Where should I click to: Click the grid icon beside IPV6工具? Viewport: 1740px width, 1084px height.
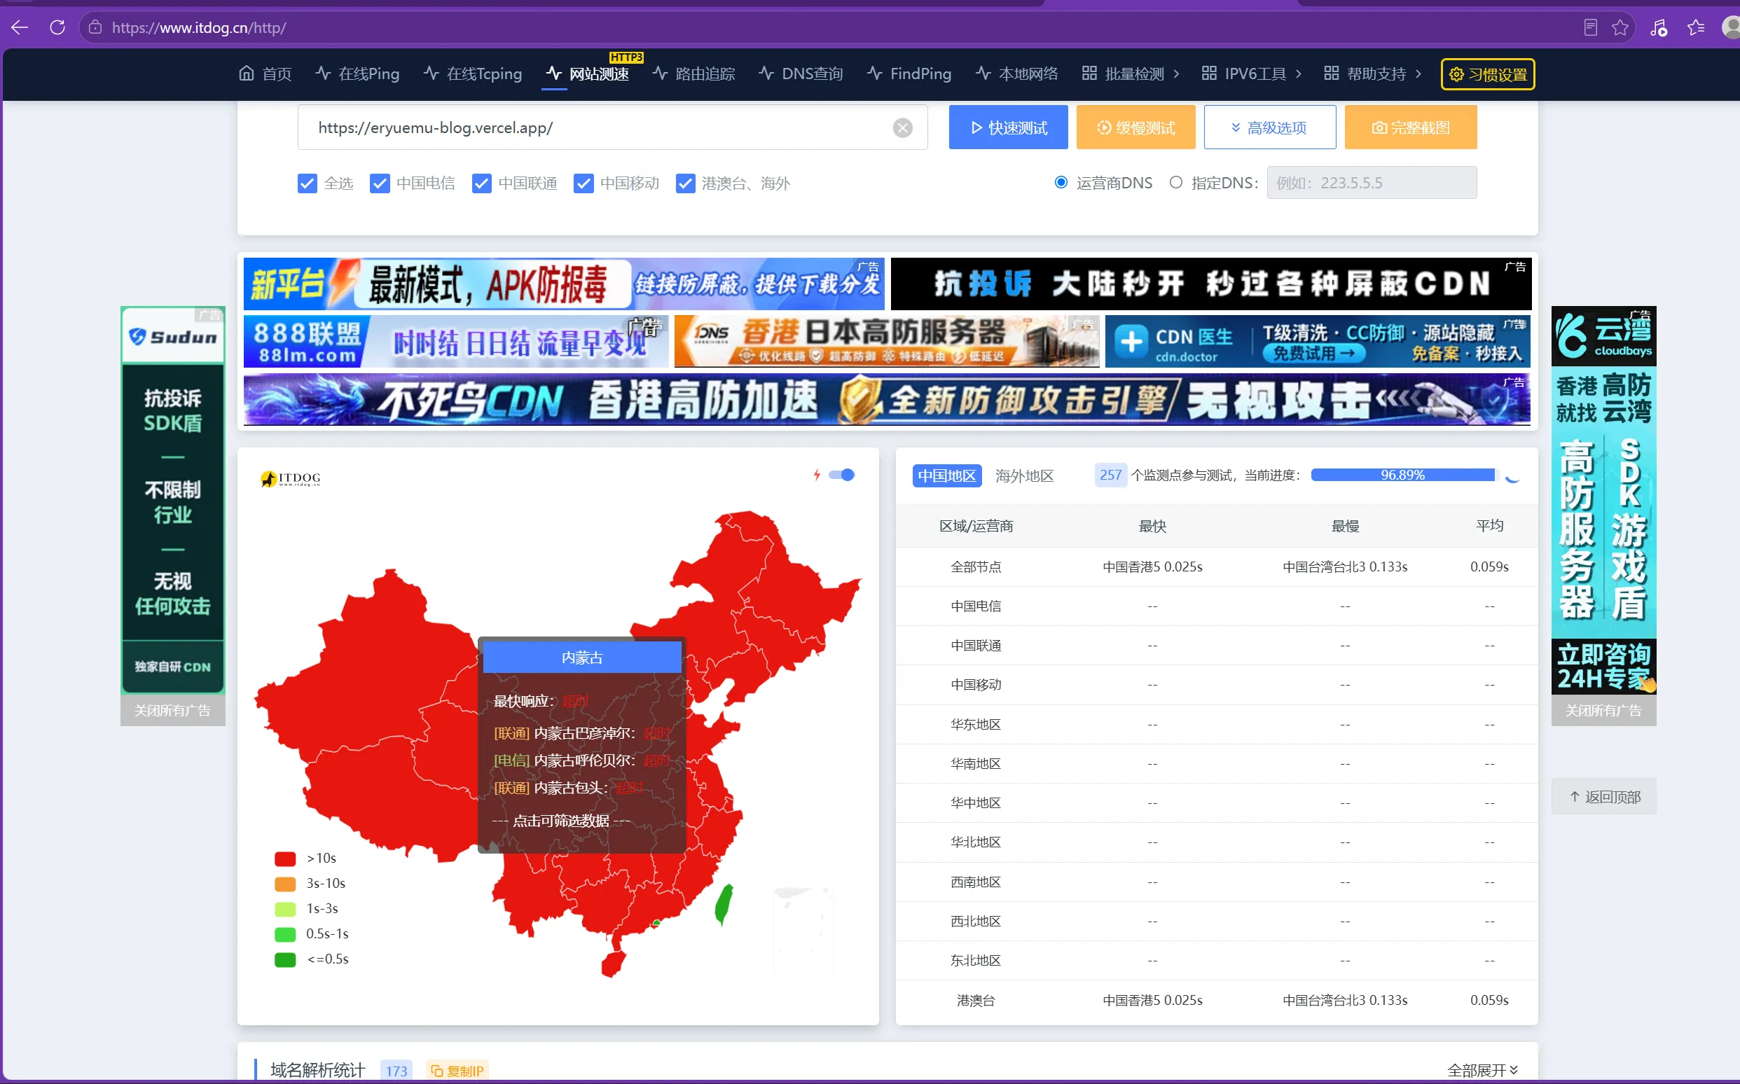coord(1209,73)
